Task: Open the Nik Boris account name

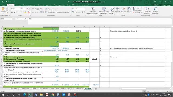Action: point(155,5)
